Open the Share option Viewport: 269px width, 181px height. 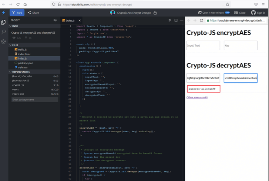(33, 13)
